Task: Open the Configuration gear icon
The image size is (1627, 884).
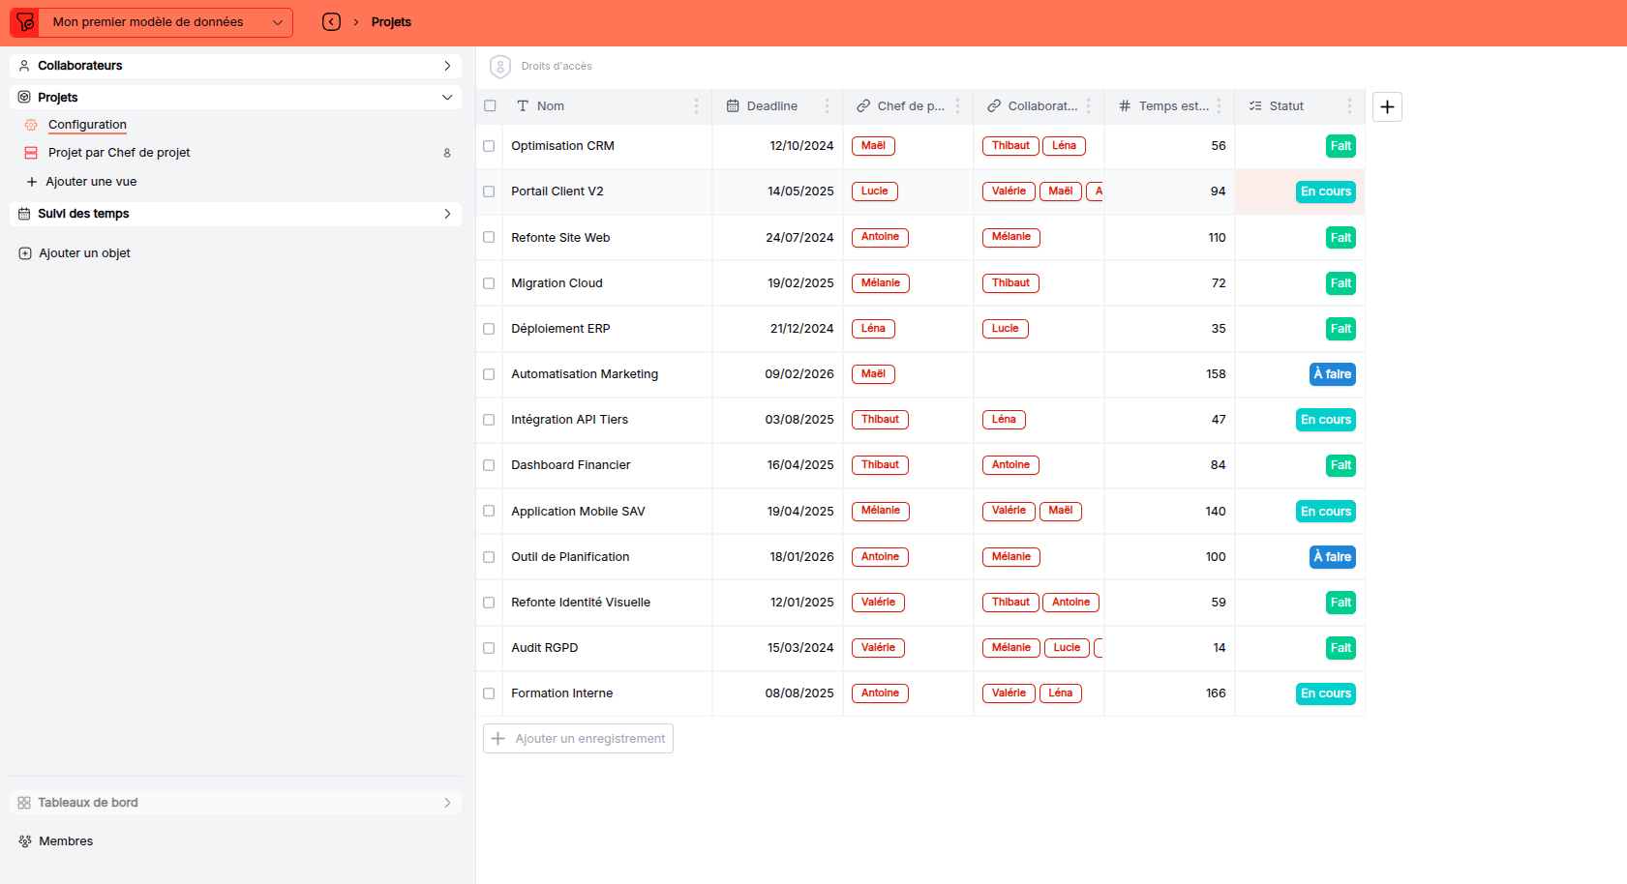Action: click(x=30, y=124)
